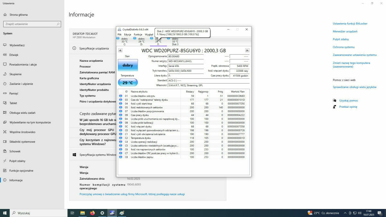
Task: Open the Funkcje menu
Action: coord(138,34)
